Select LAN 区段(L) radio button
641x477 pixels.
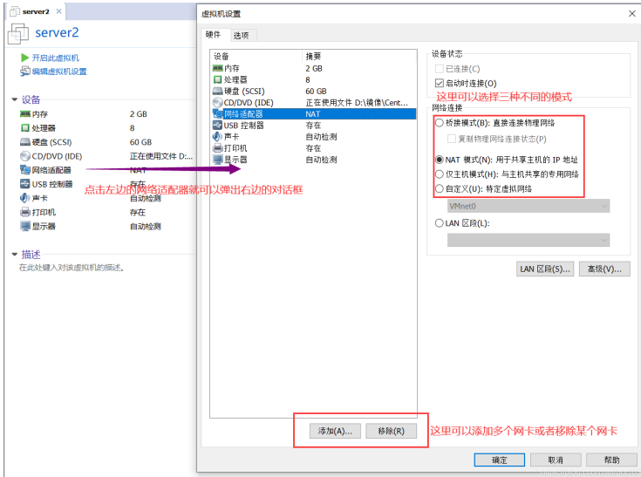pos(439,223)
